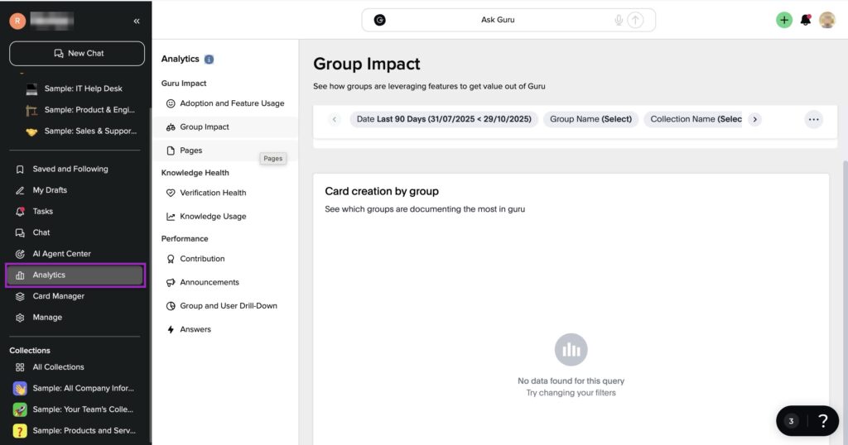
Task: Click the New Chat button
Action: coord(77,54)
